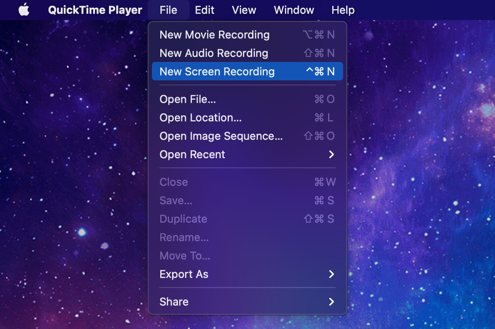Select Open File… menu item
495x329 pixels.
188,99
